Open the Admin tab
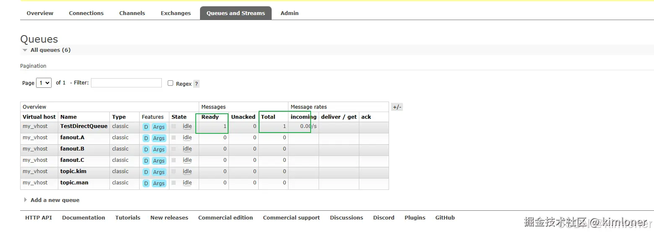Image resolution: width=654 pixels, height=235 pixels. (290, 13)
